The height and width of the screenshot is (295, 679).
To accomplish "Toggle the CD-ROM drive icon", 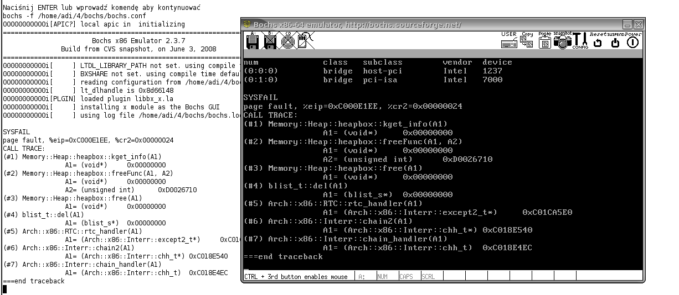I will pos(287,41).
